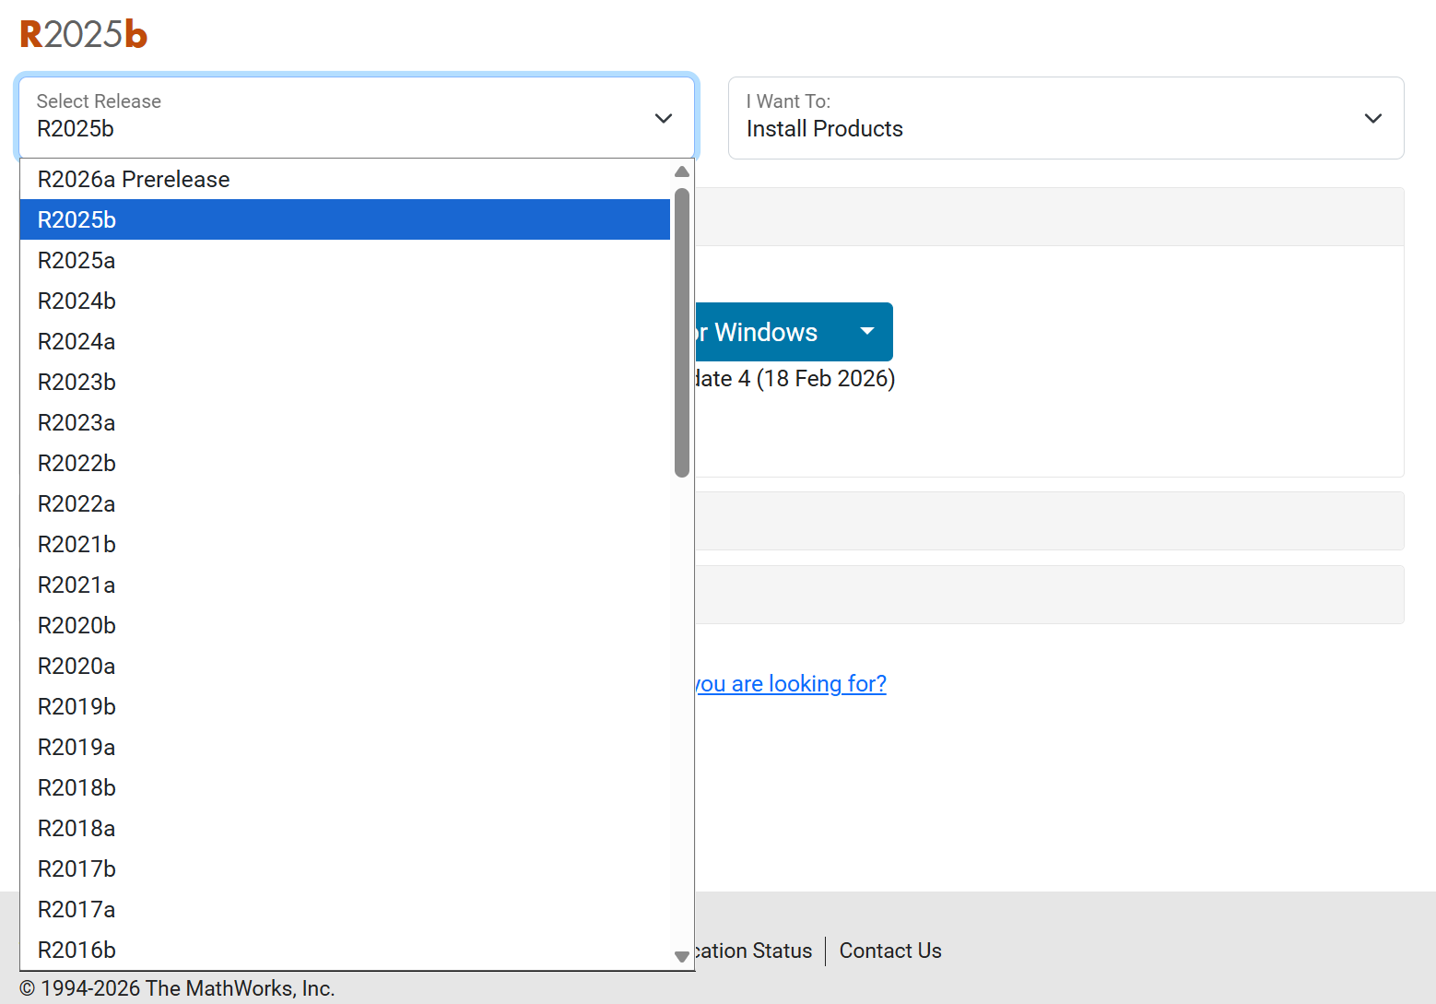Choose release R2021b
Viewport: 1436px width, 1004px height.
coord(346,544)
